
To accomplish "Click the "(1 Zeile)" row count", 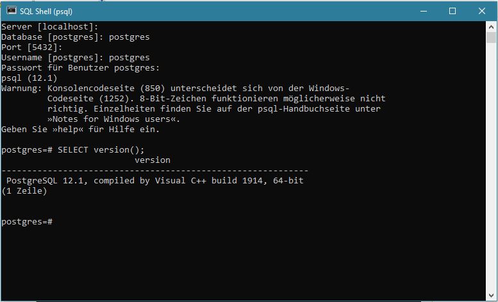I will [24, 191].
